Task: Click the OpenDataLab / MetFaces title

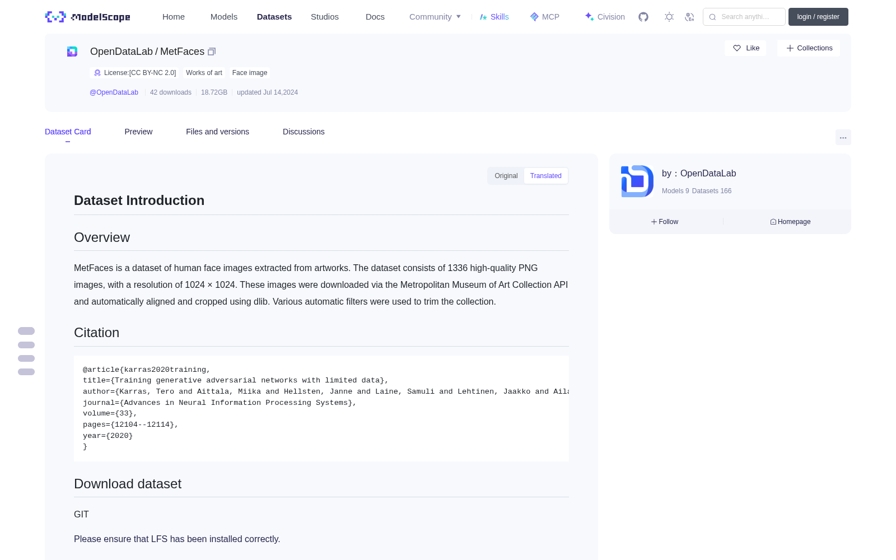Action: (x=147, y=52)
